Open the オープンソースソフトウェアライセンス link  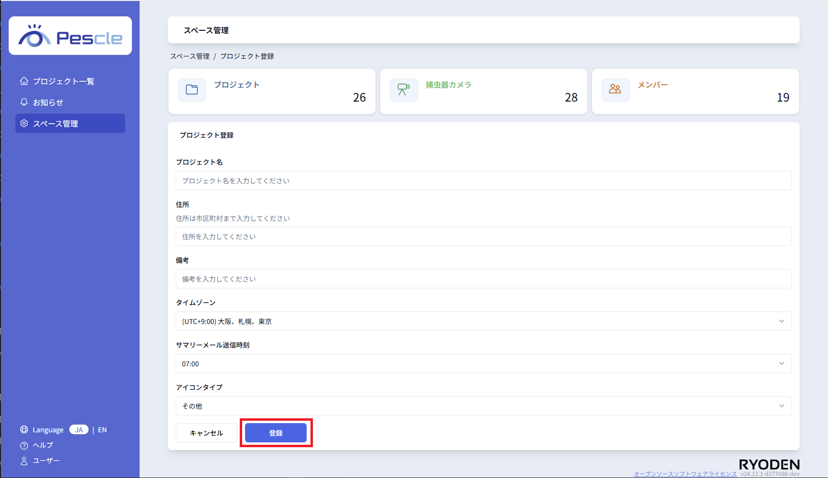(685, 474)
